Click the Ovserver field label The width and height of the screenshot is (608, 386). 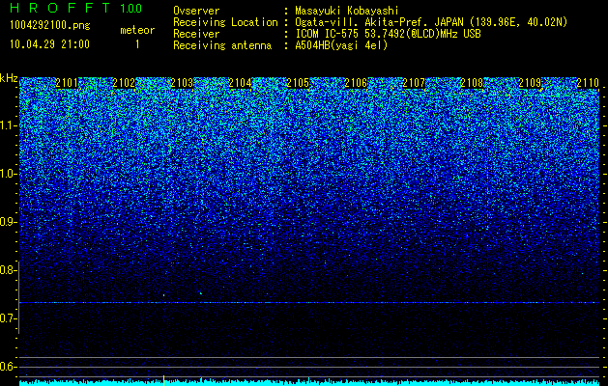[196, 11]
